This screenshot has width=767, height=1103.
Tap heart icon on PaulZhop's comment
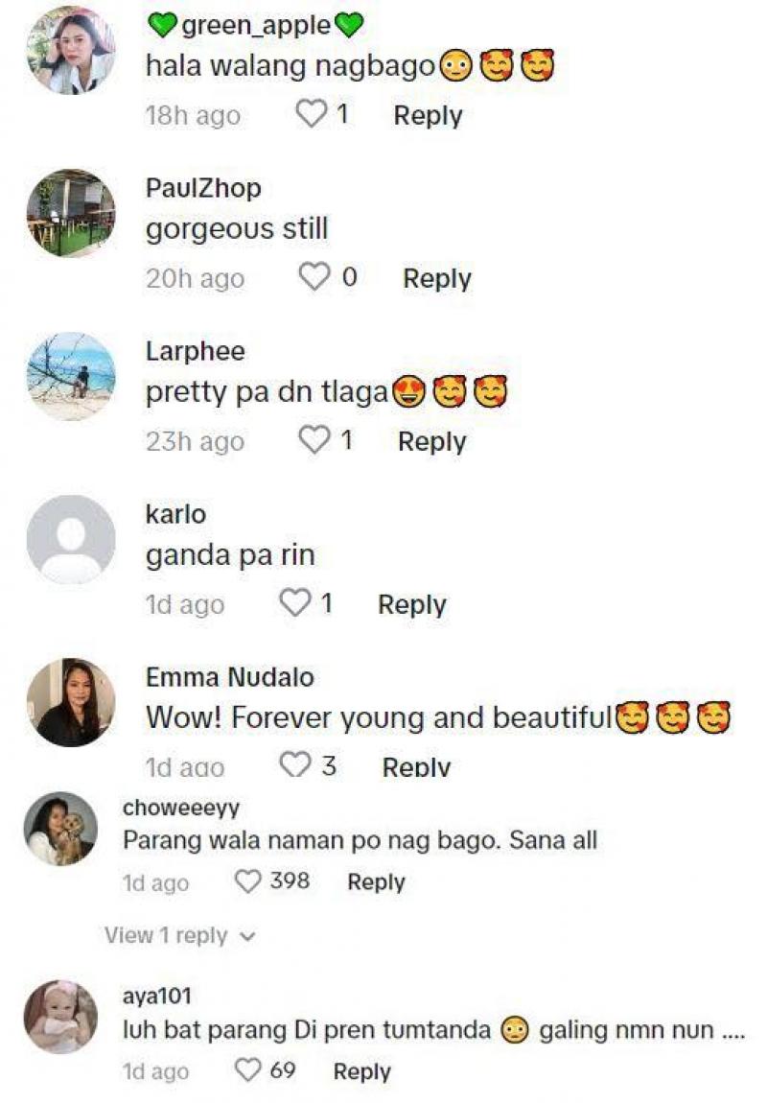pyautogui.click(x=314, y=277)
